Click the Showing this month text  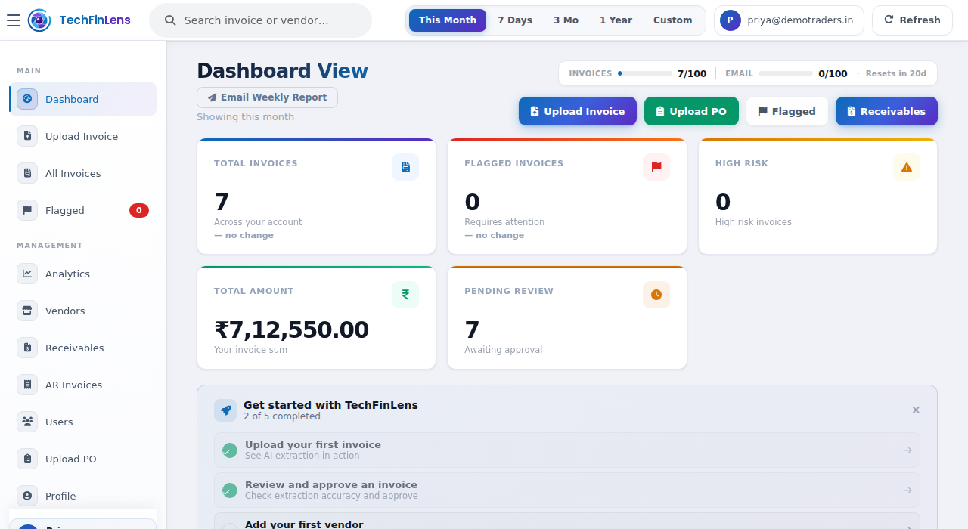tap(245, 116)
